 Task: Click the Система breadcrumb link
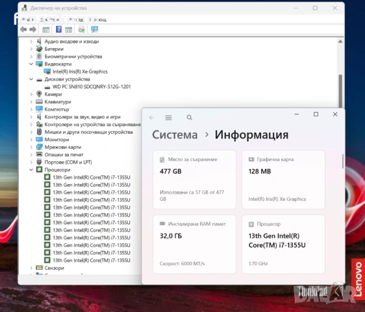175,135
